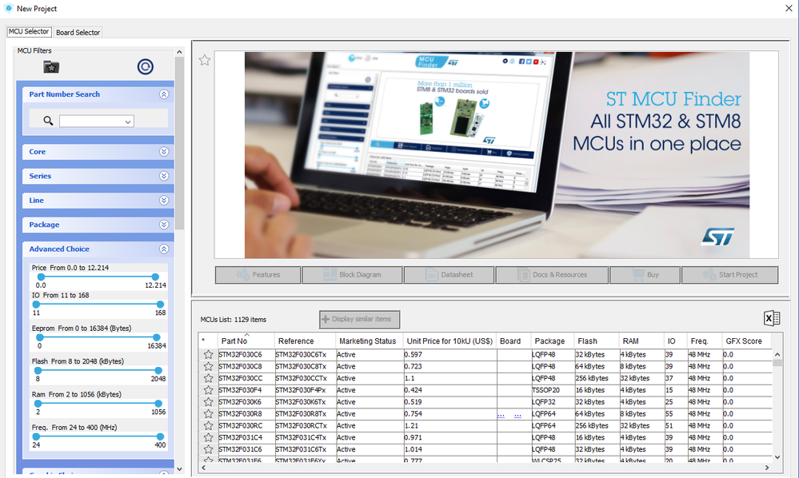Select the STM32F030R8Tx reference cell

pos(305,414)
